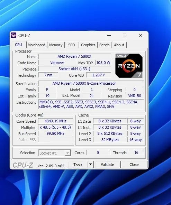Open the Bench tab

pos(104,45)
